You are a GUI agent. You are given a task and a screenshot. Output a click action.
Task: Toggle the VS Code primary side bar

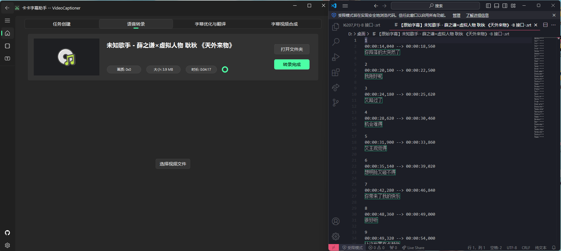(x=488, y=6)
